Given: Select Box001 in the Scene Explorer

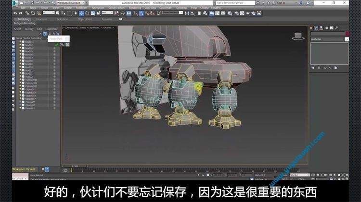Looking at the screenshot, I should 29,42.
